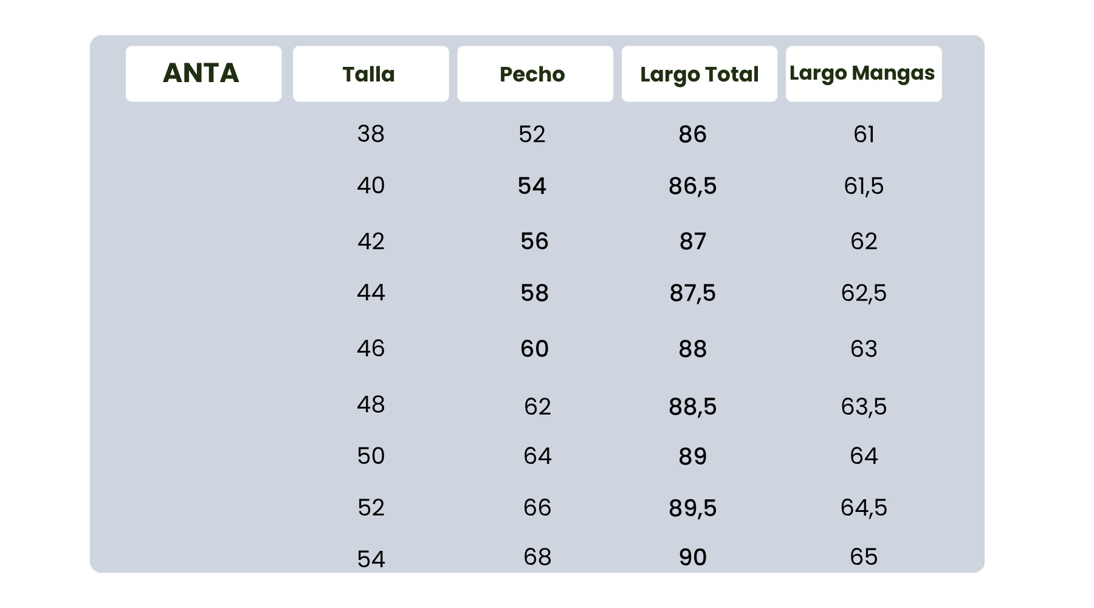This screenshot has height=608, width=1094.
Task: Select Largo Mangas value 63,5
Action: click(864, 406)
